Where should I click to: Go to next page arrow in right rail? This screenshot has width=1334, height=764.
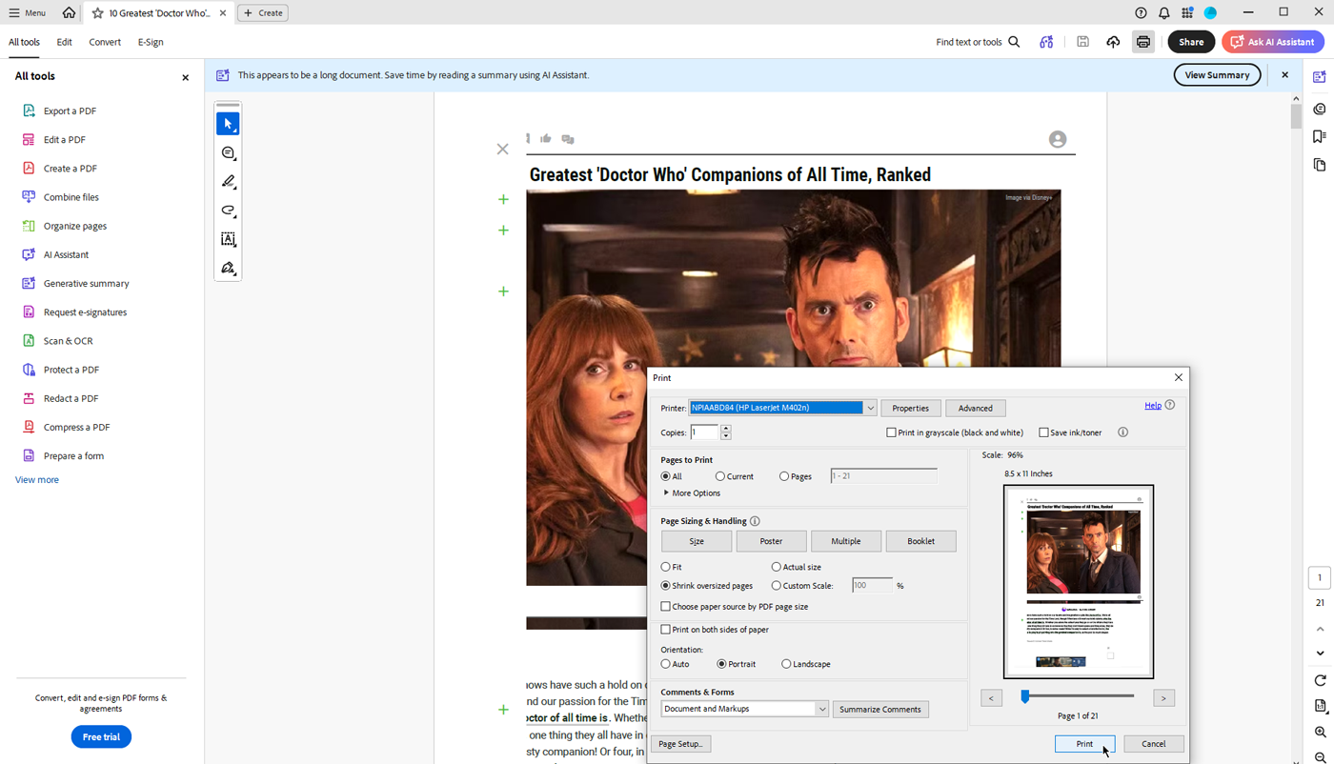point(1320,653)
